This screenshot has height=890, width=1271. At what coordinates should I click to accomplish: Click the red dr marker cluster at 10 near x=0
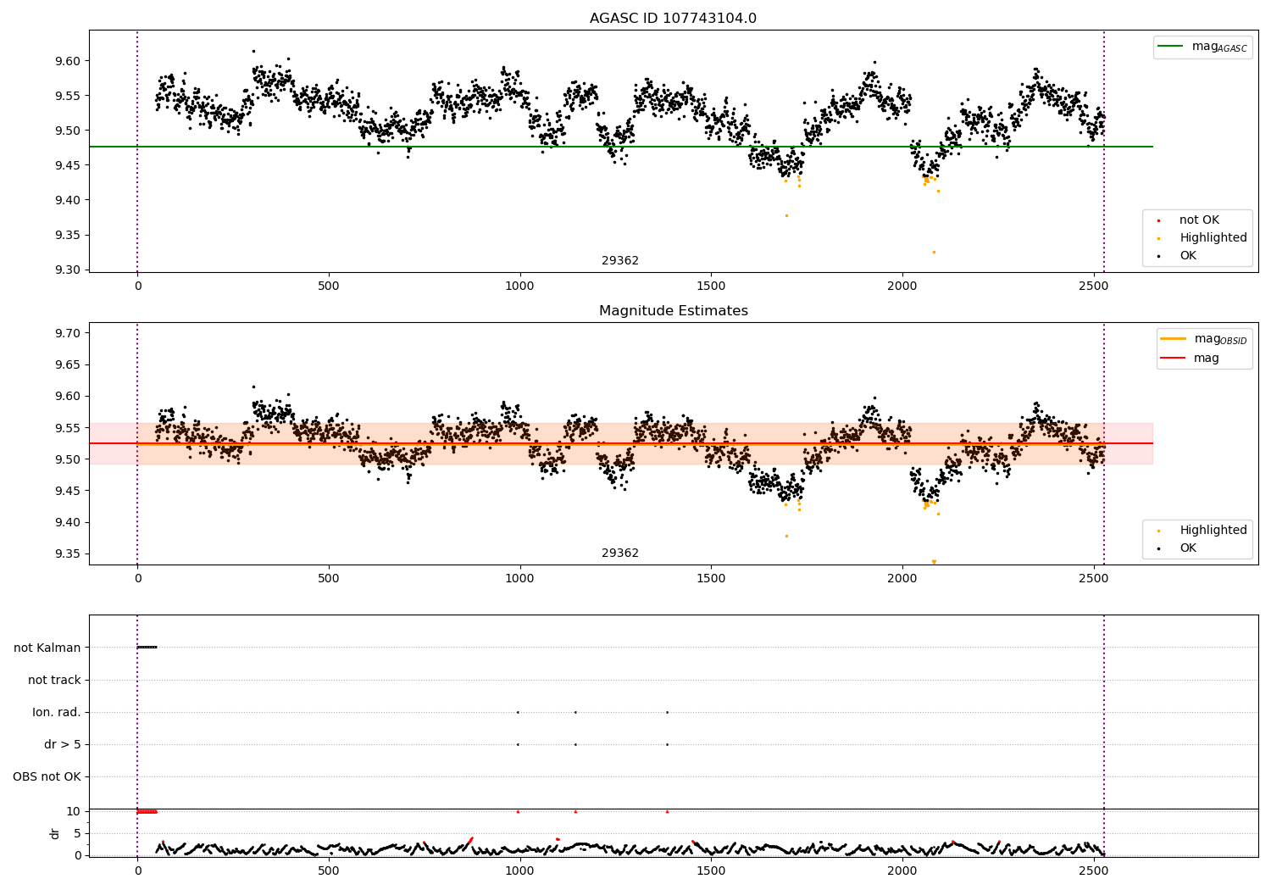(147, 811)
